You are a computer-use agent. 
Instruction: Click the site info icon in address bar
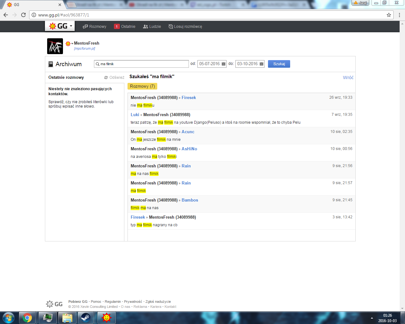(34, 15)
